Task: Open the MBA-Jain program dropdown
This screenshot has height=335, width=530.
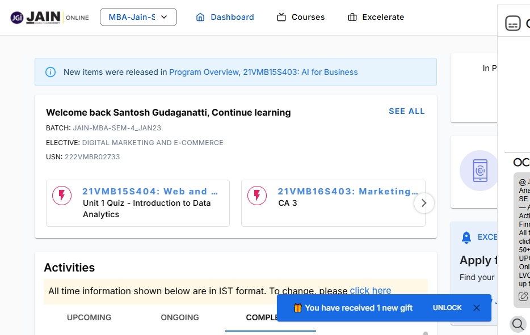Action: [x=138, y=17]
